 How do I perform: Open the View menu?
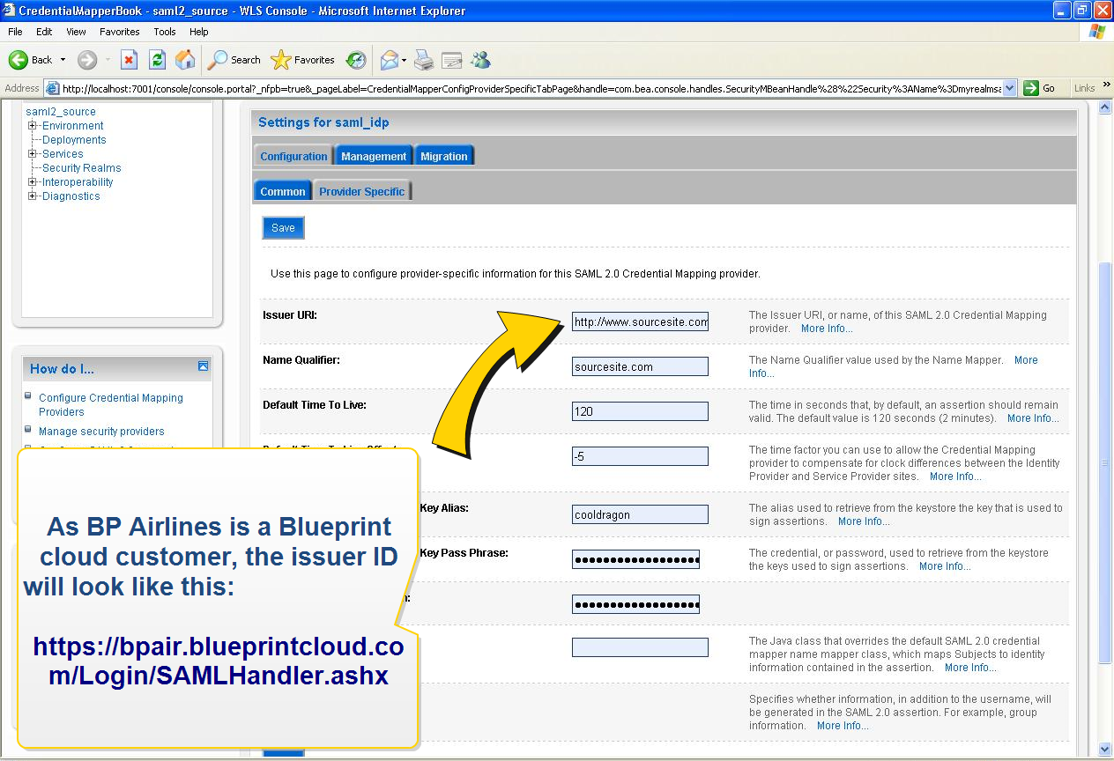tap(76, 32)
